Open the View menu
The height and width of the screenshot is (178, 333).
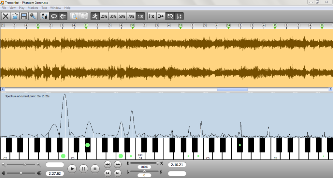point(12,7)
